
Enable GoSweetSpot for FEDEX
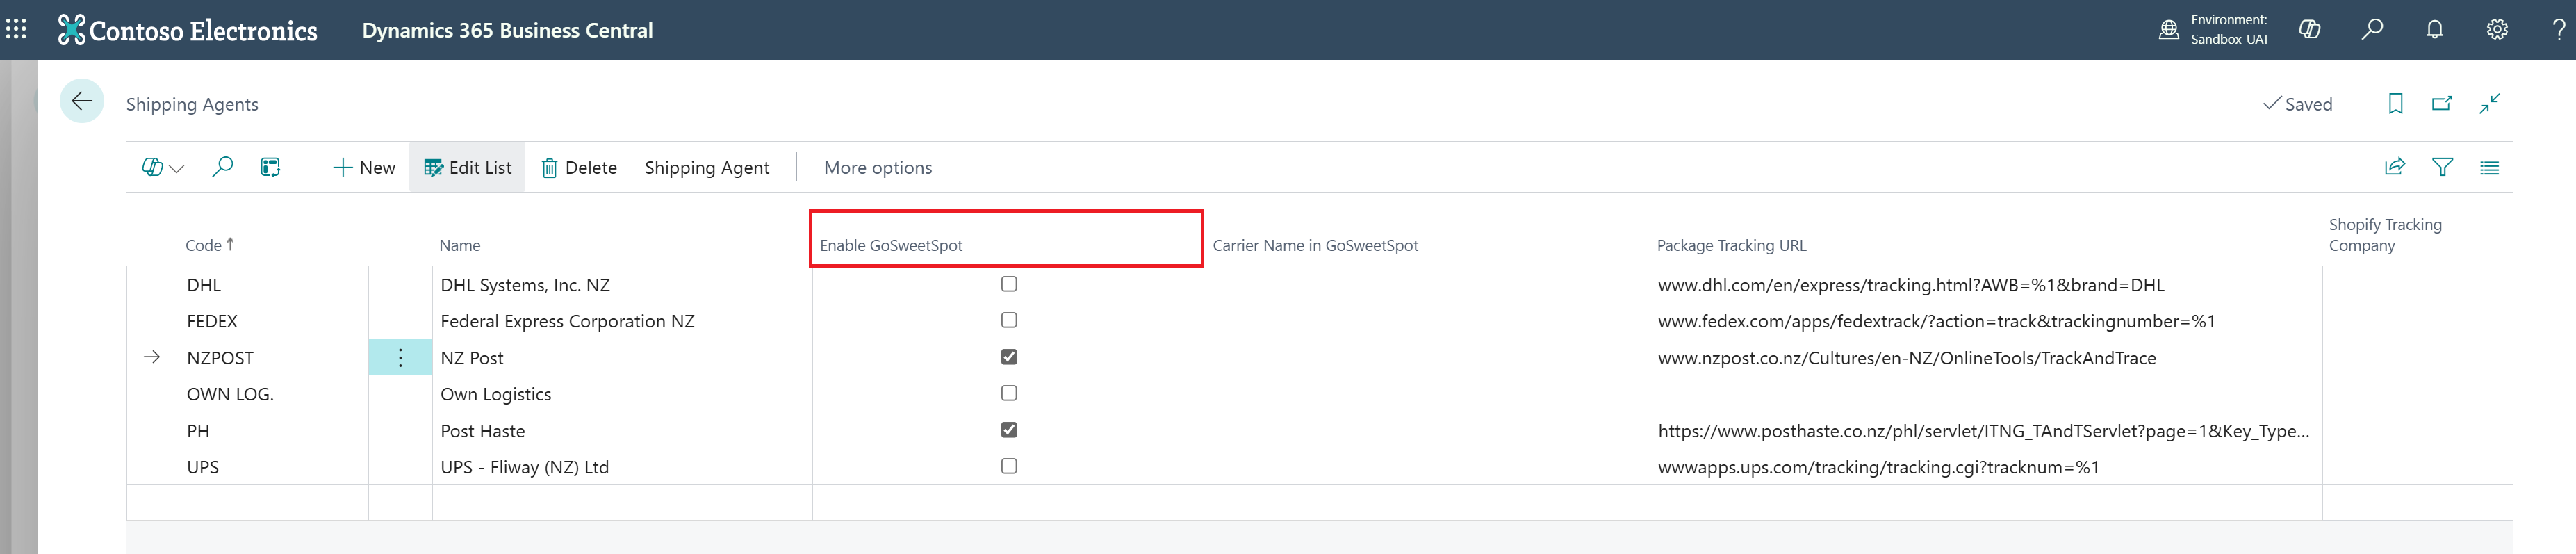pos(1008,320)
